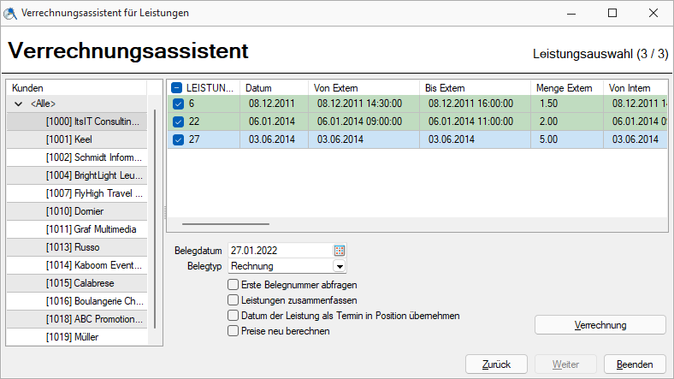Tick Preise neu berechnen checkbox
The width and height of the screenshot is (674, 379).
(233, 331)
